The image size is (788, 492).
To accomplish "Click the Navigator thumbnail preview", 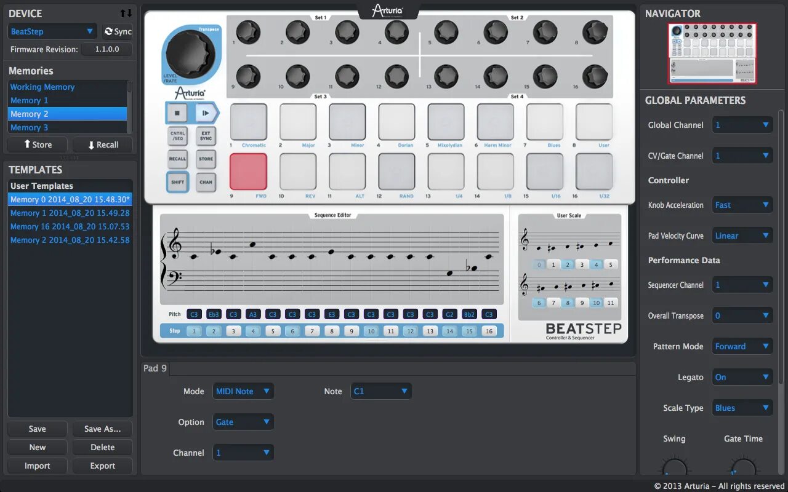I will [713, 54].
